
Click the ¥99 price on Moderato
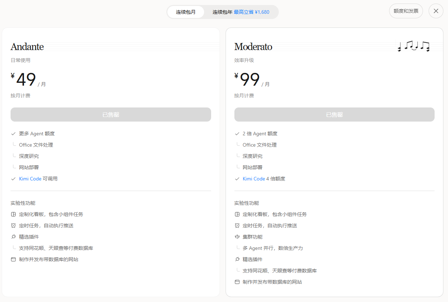point(247,80)
